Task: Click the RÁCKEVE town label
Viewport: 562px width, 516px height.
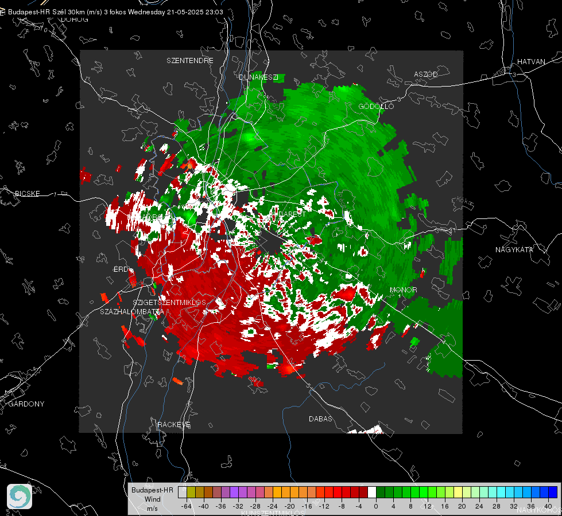Action: click(174, 425)
